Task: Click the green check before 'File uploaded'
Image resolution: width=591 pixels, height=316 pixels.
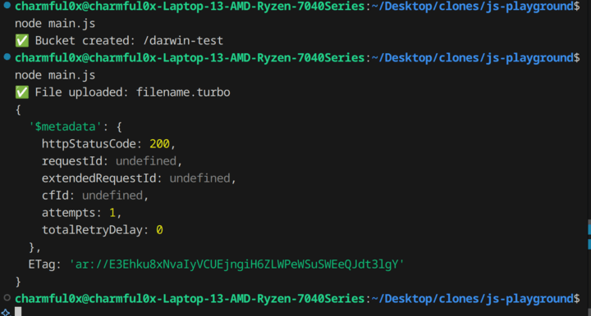Action: click(x=22, y=92)
